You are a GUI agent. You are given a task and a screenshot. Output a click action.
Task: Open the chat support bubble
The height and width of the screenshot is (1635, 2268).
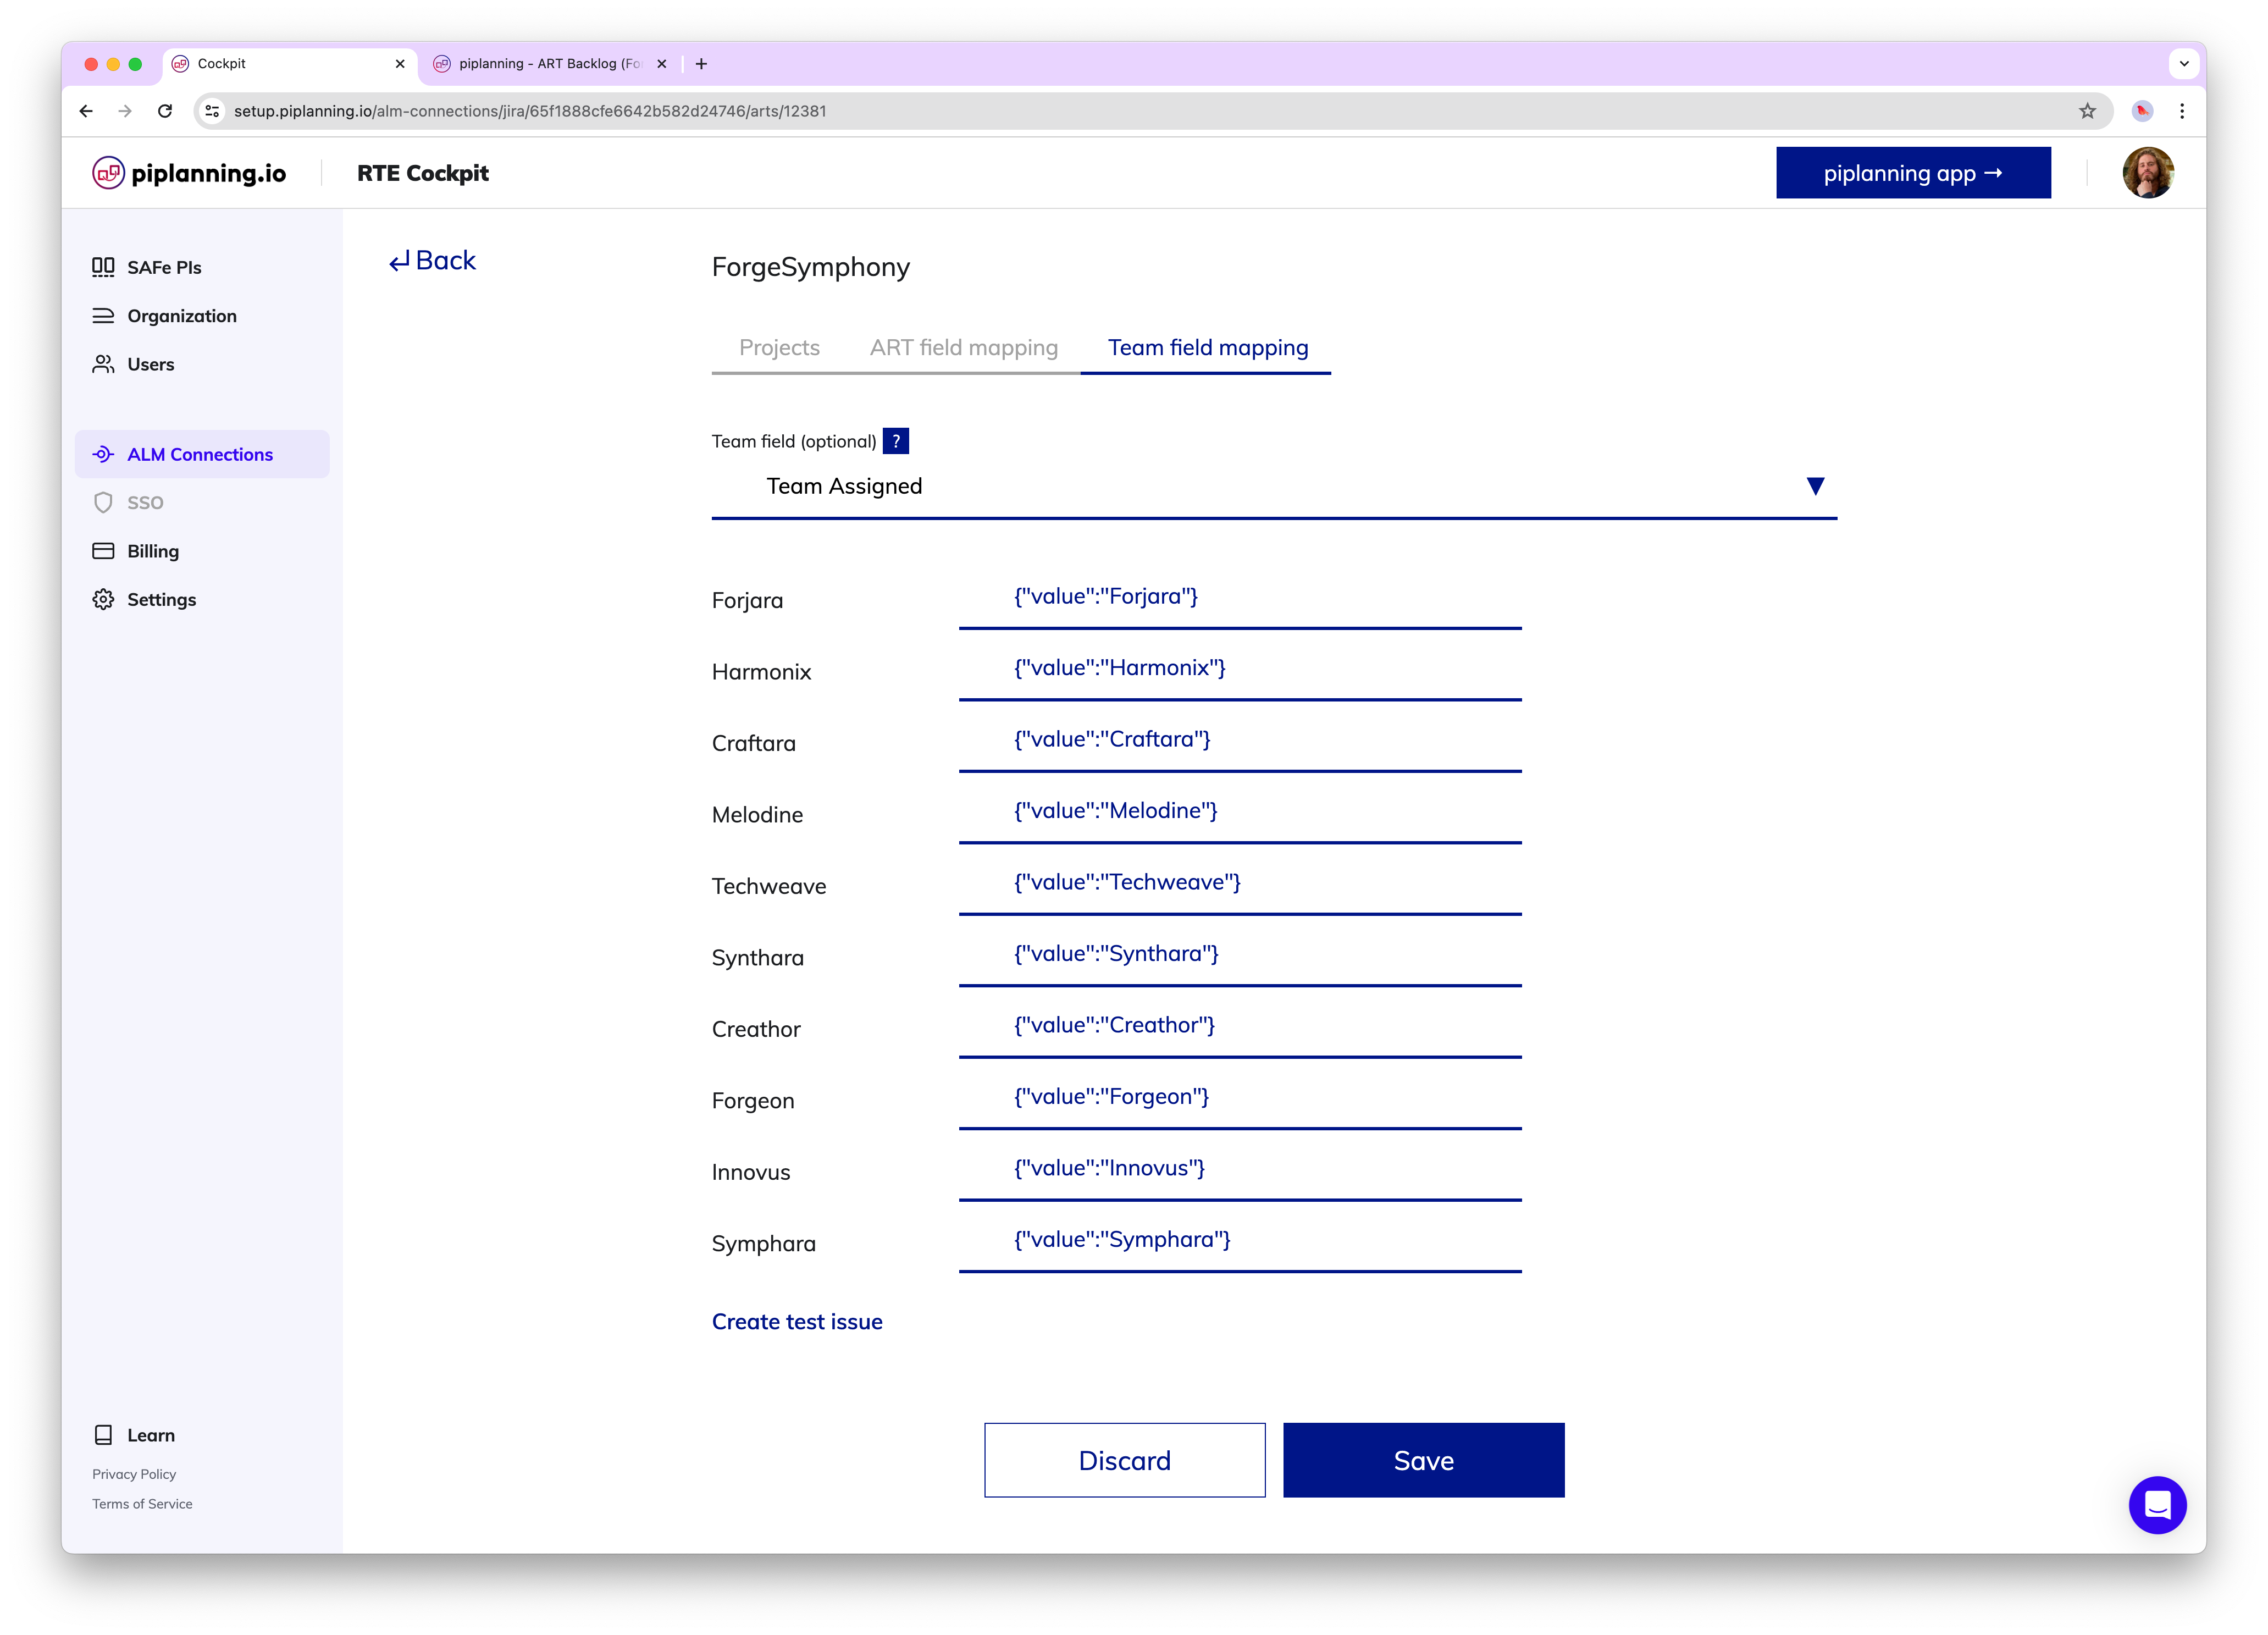[2157, 1504]
